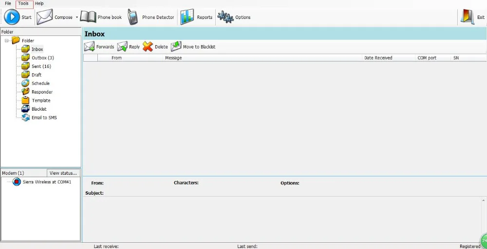
Task: Select the Inbox folder icon
Action: [25, 49]
